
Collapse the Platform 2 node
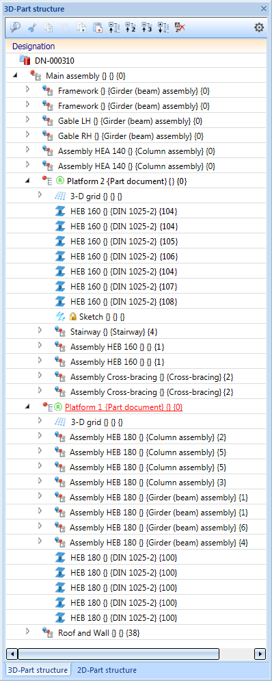pos(28,181)
